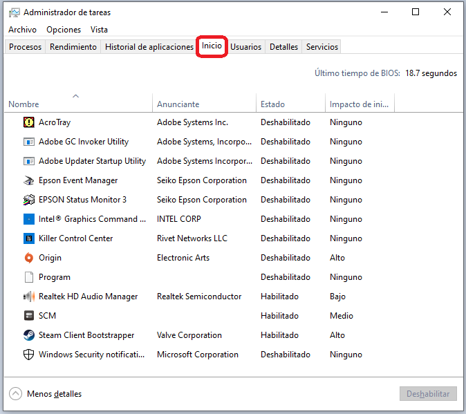Select the Adobe GC Invoker Utility entry
This screenshot has height=414, width=466.
(84, 142)
